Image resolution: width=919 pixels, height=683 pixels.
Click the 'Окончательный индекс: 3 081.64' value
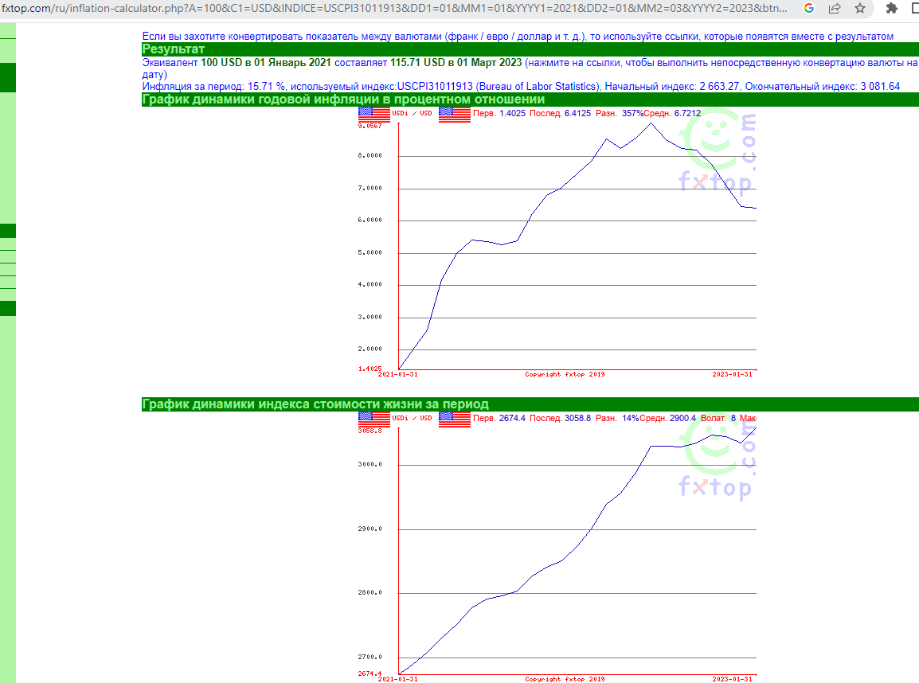pyautogui.click(x=823, y=87)
